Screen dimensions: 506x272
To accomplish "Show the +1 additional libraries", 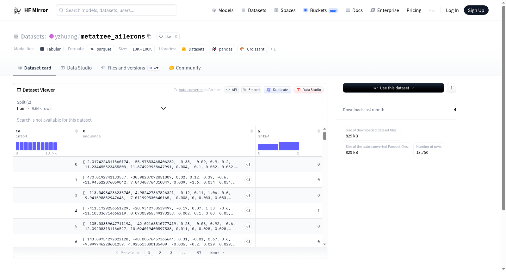I will [273, 49].
